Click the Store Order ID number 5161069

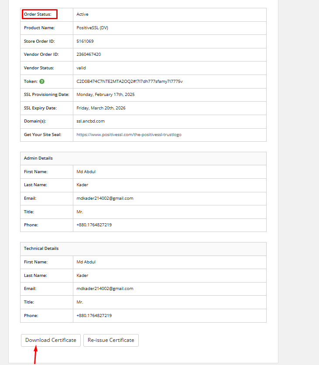(x=85, y=41)
